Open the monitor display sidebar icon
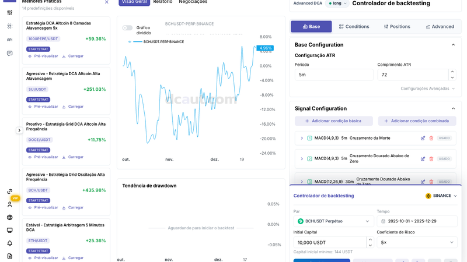This screenshot has height=262, width=467. coord(9,230)
